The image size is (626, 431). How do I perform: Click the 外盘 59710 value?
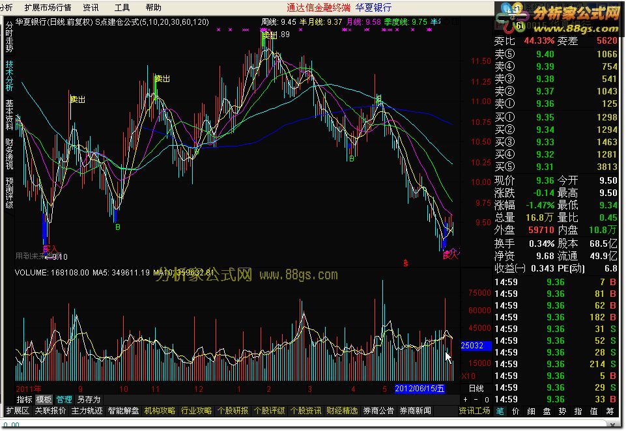[x=541, y=230]
